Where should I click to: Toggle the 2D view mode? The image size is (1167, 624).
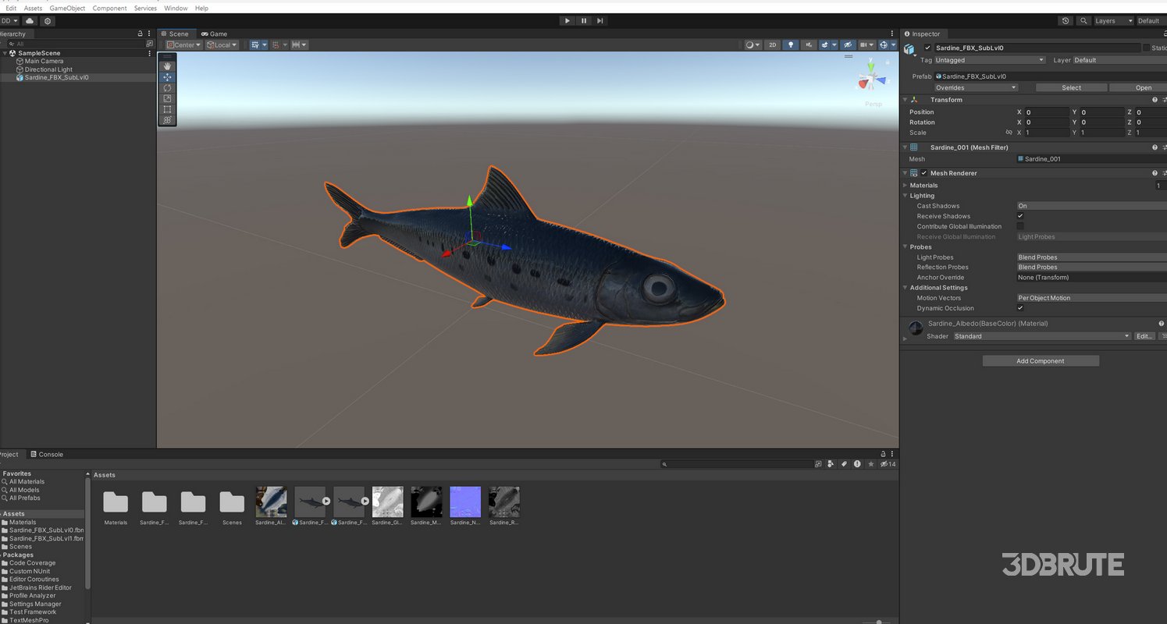772,44
